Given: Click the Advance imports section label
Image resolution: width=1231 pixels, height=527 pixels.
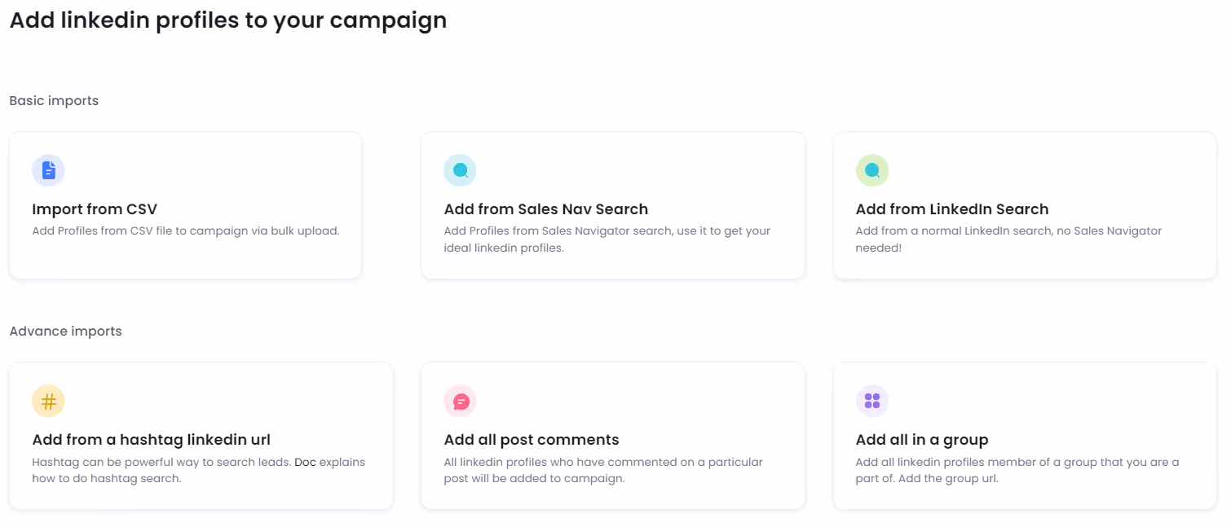Looking at the screenshot, I should (65, 331).
